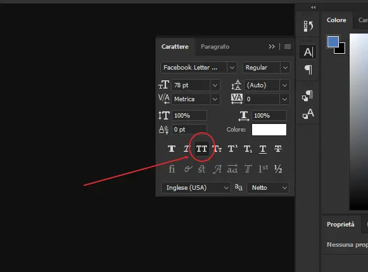Expand the collapsed dock panels
Viewport: 368px width, 272px height.
(x=314, y=8)
